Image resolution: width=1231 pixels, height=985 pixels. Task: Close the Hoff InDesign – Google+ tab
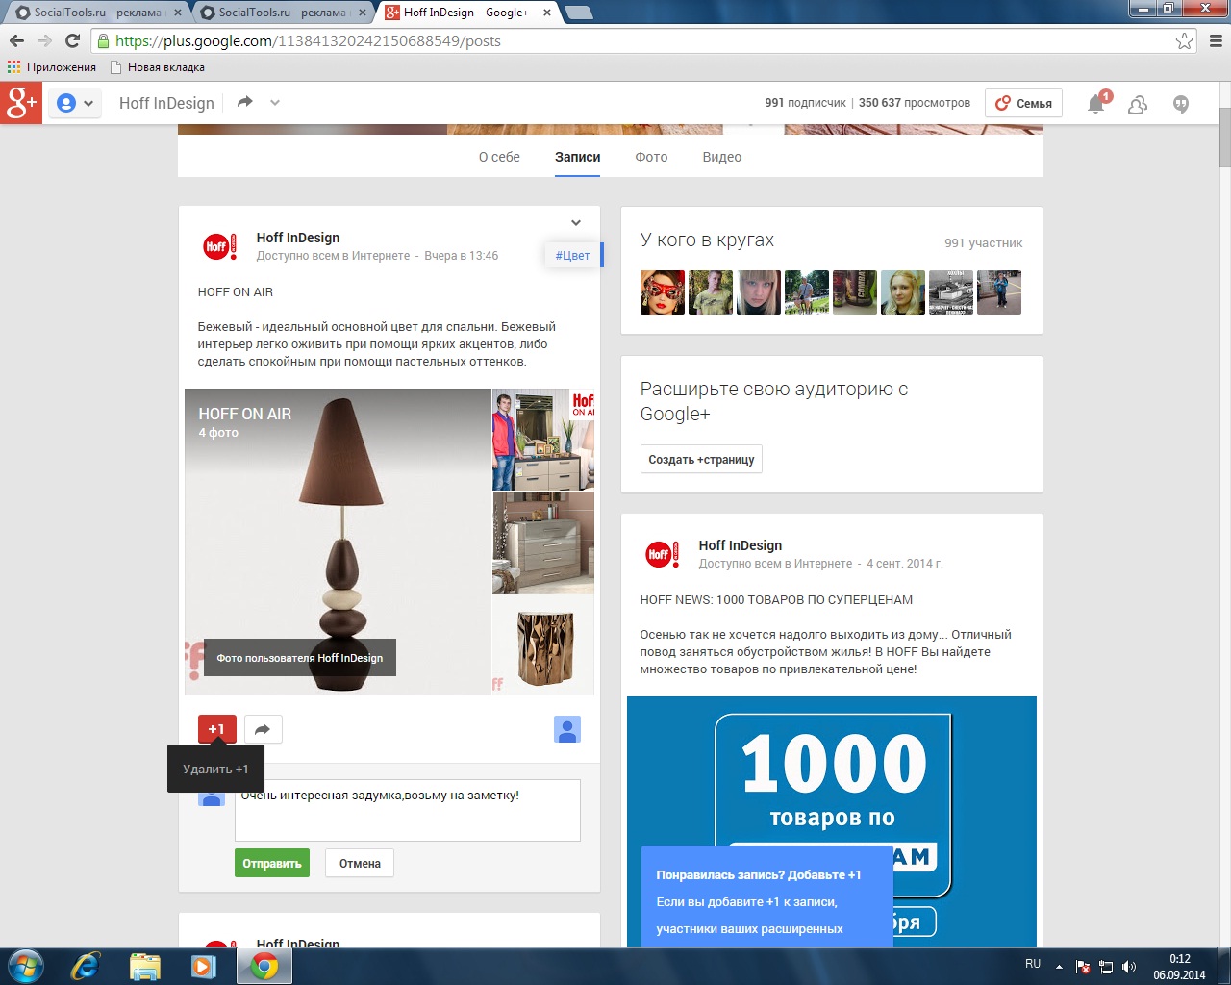[547, 13]
